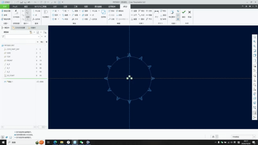Apply the Perpendicular constraint
The image size is (258, 145).
pos(134,19)
